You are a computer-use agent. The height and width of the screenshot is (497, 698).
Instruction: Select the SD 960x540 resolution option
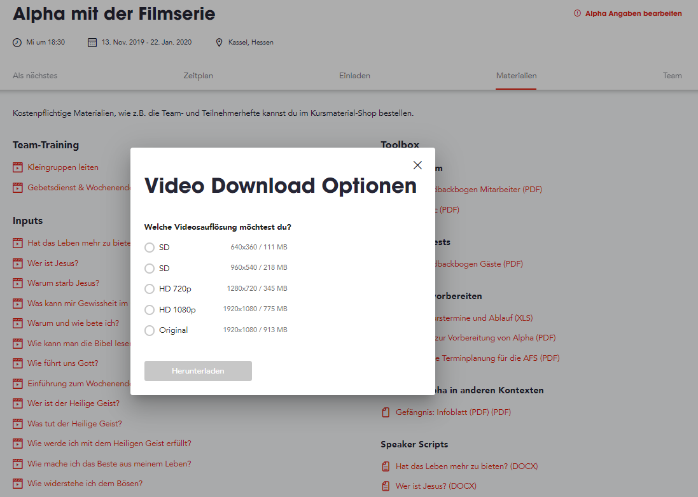tap(150, 269)
